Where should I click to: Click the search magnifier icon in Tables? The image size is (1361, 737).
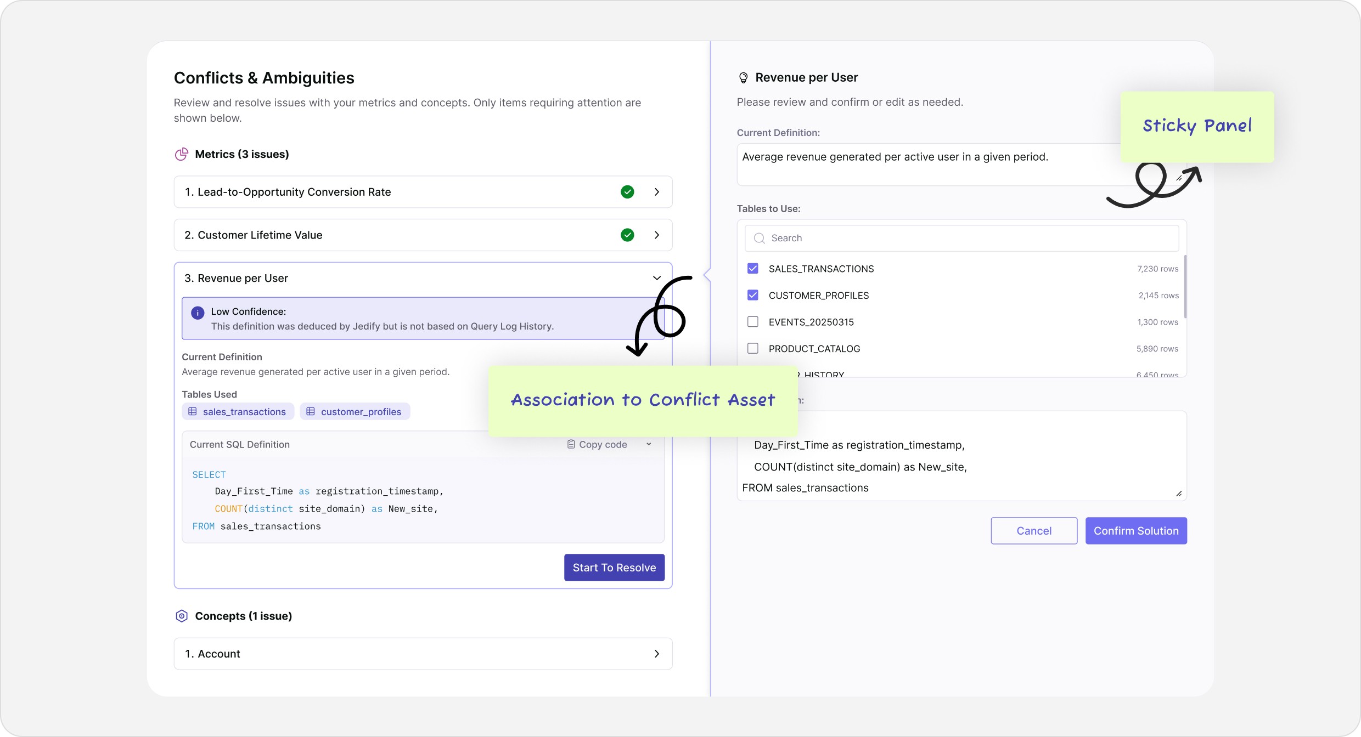point(760,238)
